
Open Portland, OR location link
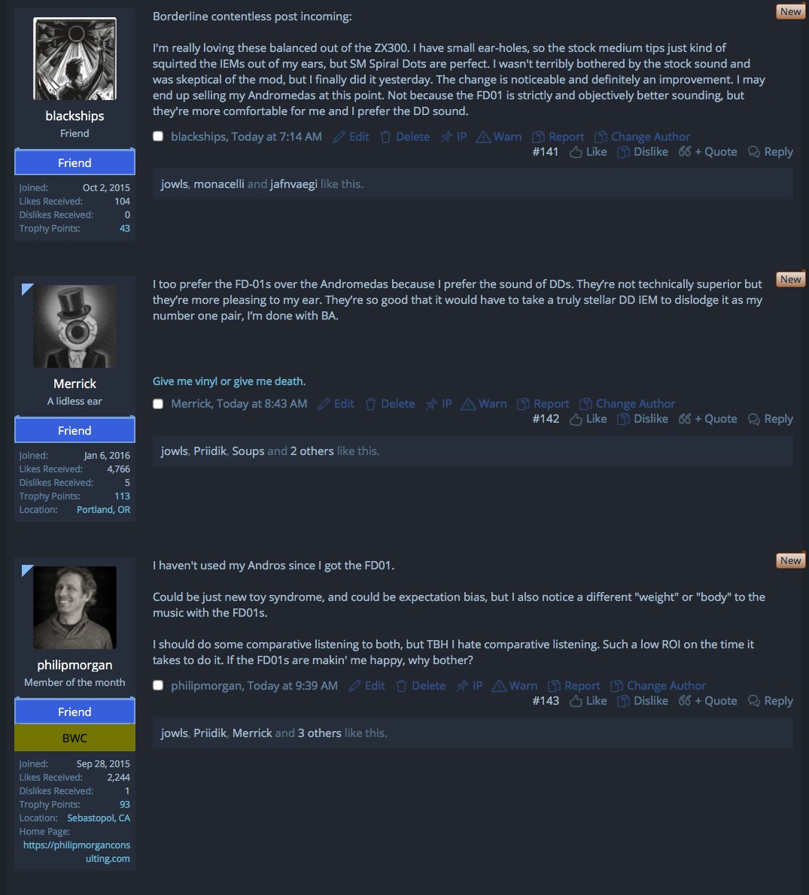[x=103, y=510]
